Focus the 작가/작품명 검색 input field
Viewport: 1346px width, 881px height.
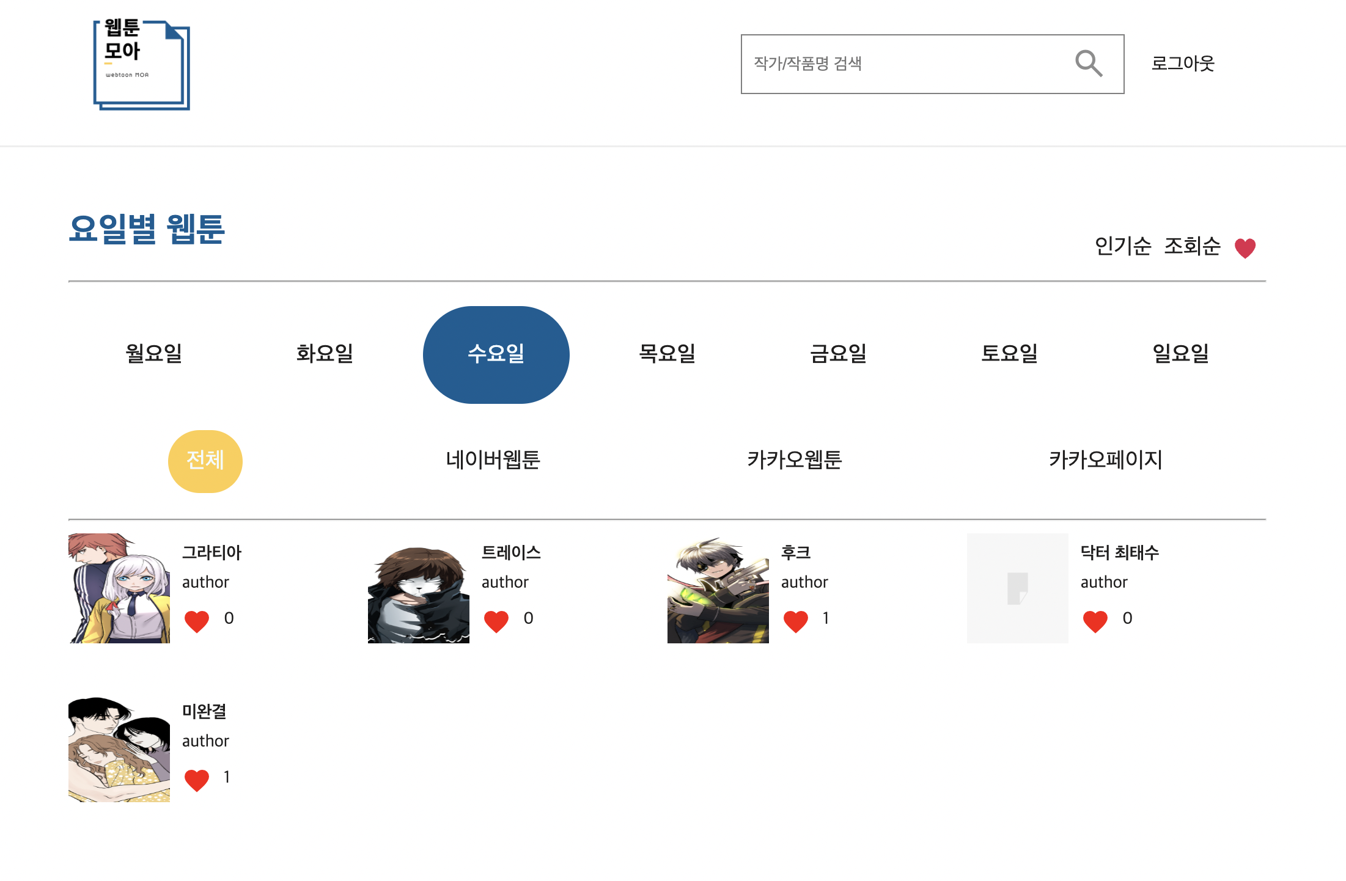tap(905, 64)
